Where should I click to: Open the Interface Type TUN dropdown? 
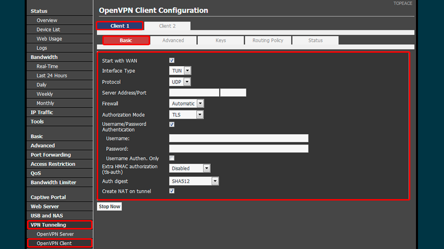click(180, 71)
